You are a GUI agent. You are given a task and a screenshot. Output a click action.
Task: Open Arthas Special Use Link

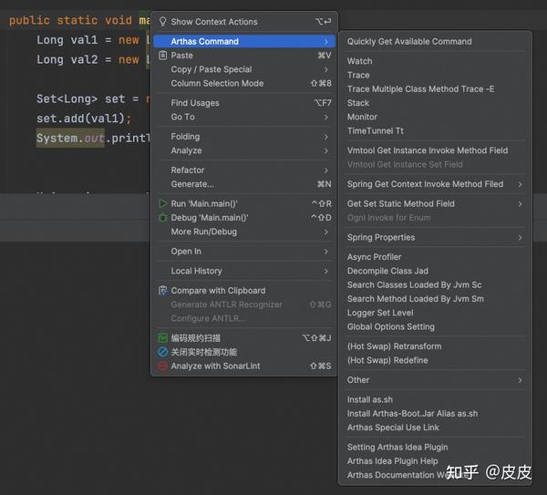click(393, 428)
